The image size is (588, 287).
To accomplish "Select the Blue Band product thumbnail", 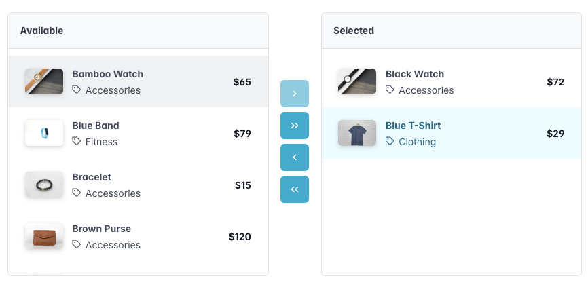I will click(x=44, y=133).
